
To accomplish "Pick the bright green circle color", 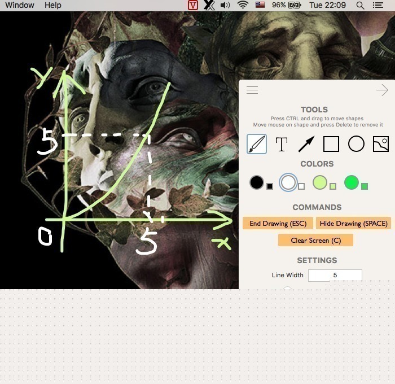I will [352, 182].
